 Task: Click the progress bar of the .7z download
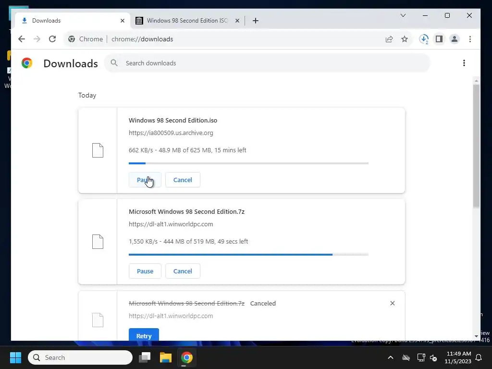248,255
